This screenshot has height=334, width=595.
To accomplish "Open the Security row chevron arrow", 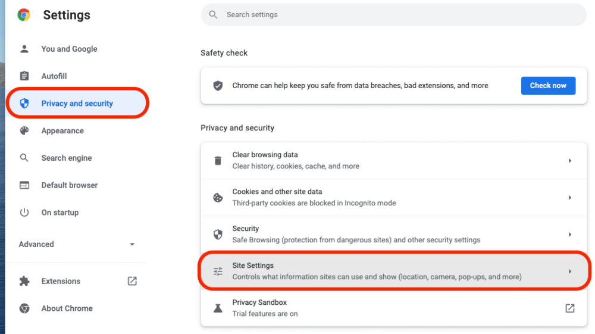I will click(570, 235).
